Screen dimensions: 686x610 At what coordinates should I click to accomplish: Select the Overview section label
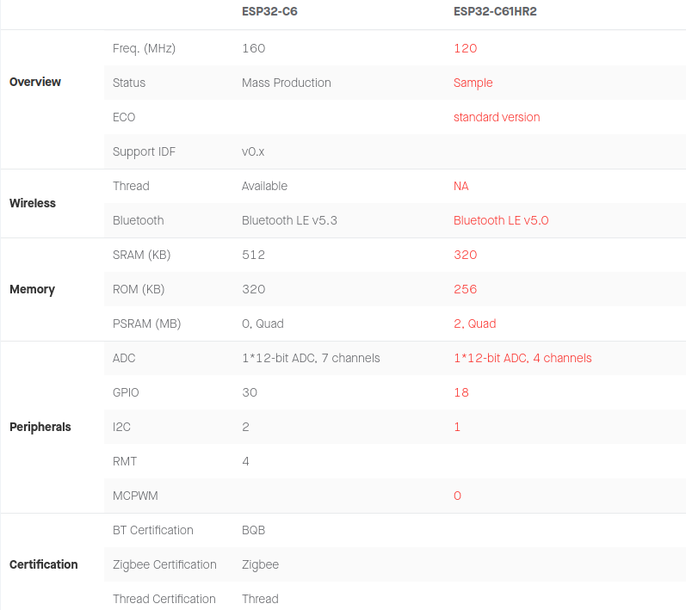point(35,83)
